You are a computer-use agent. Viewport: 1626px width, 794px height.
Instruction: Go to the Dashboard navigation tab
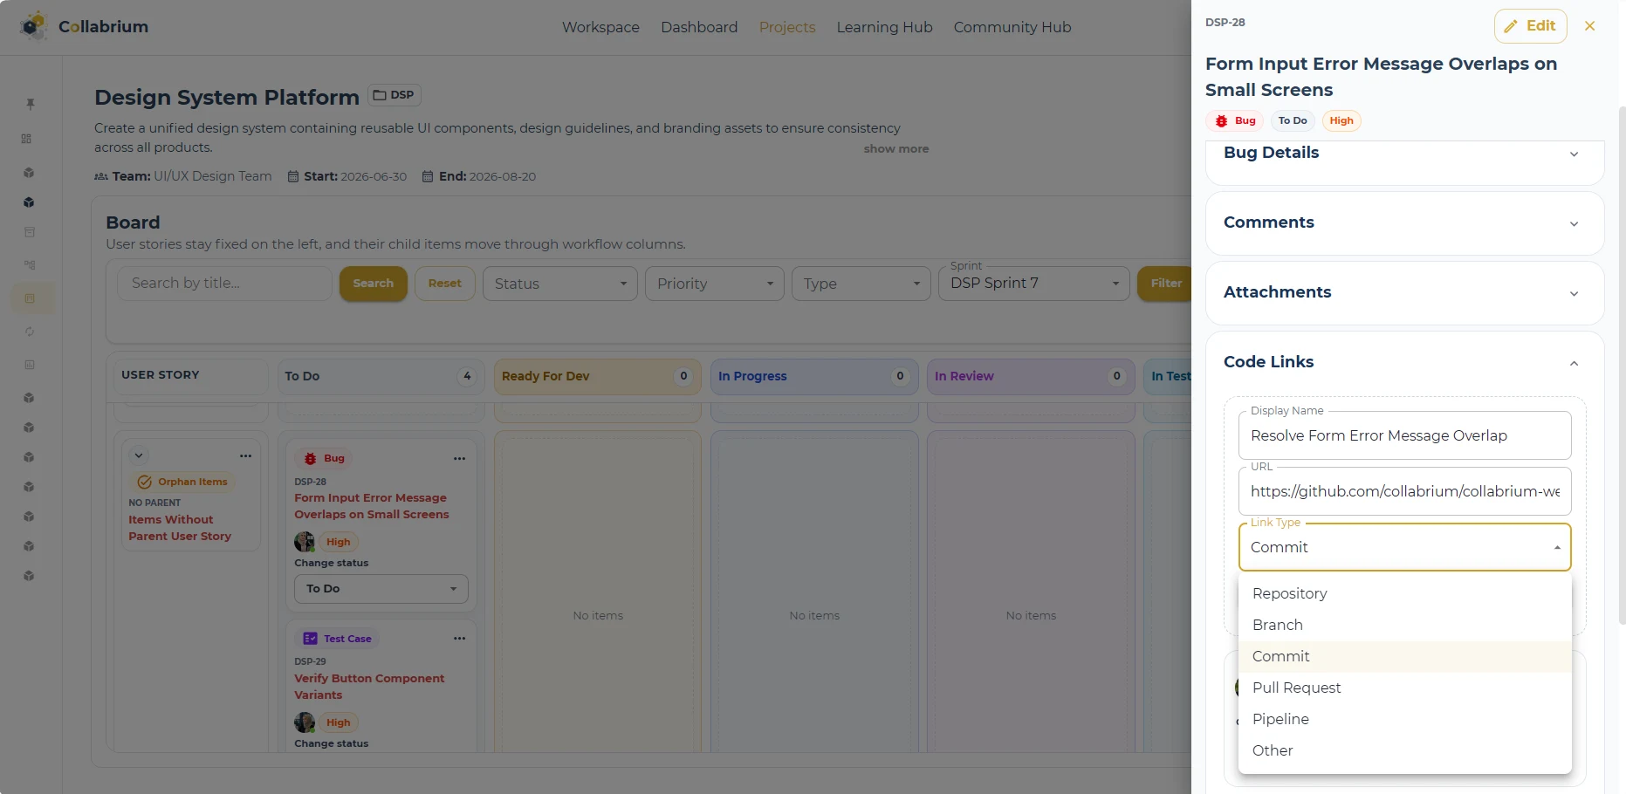point(699,27)
